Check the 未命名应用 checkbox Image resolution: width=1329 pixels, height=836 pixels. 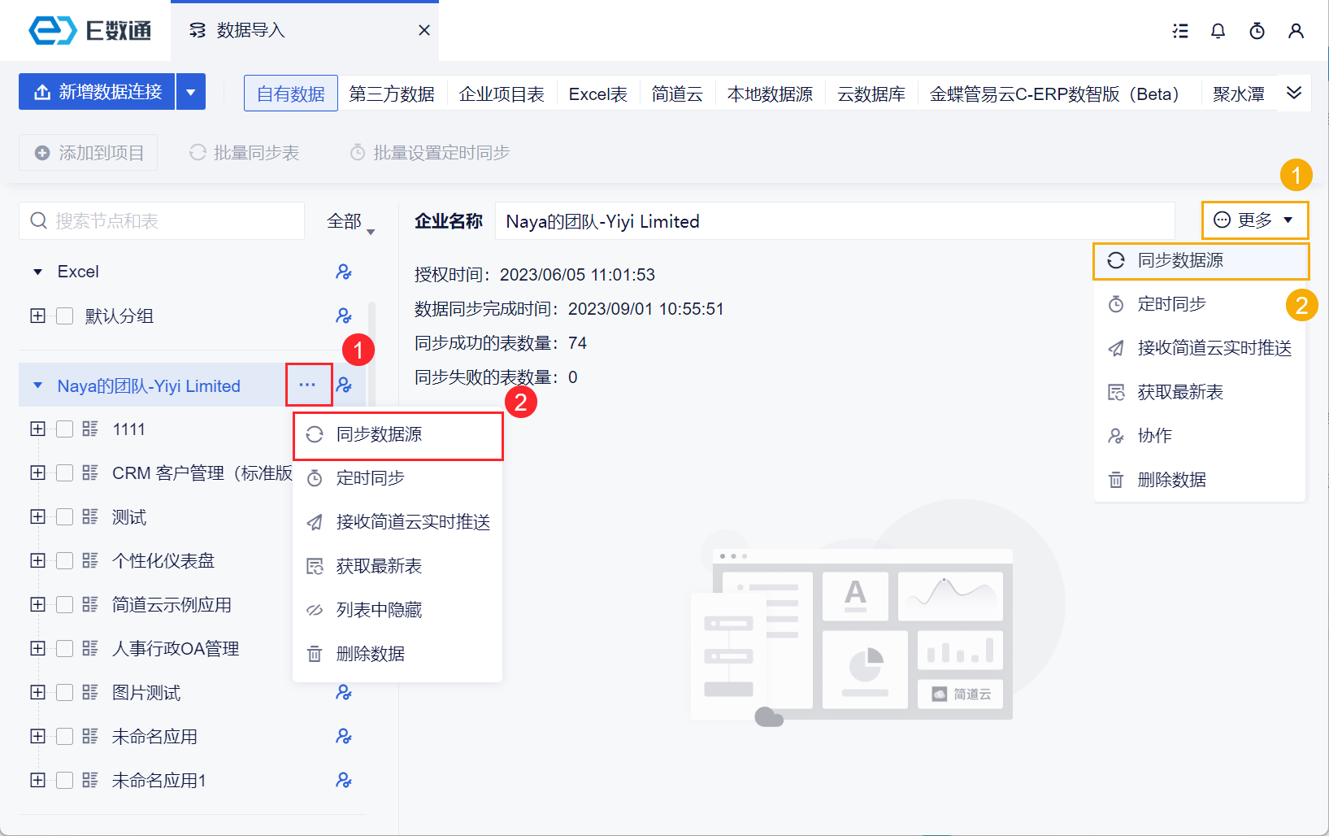pos(65,736)
